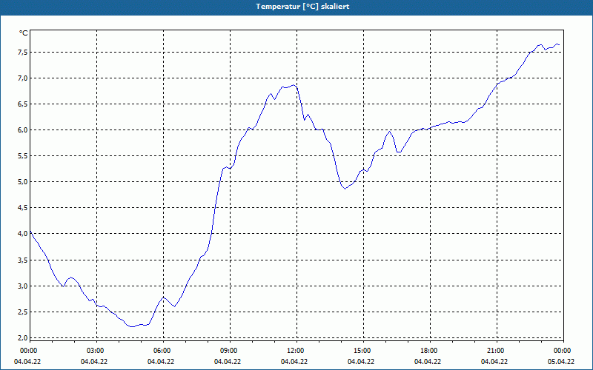Click the 09:00 time label
The width and height of the screenshot is (593, 370).
click(x=228, y=351)
